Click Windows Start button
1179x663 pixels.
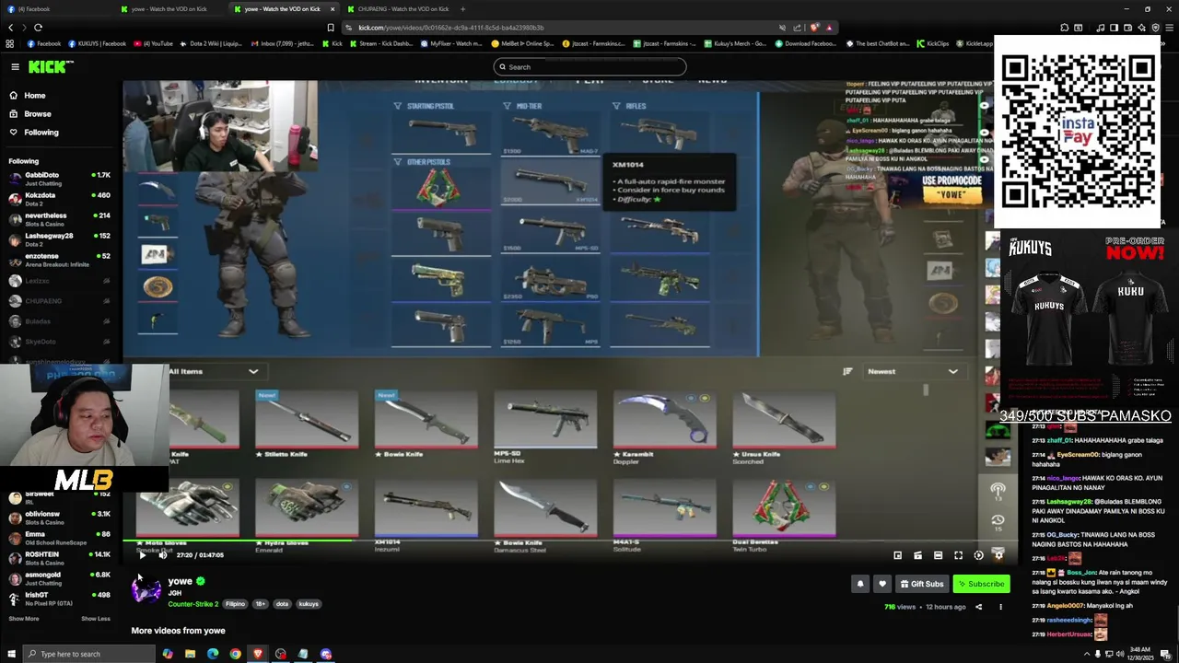(10, 654)
